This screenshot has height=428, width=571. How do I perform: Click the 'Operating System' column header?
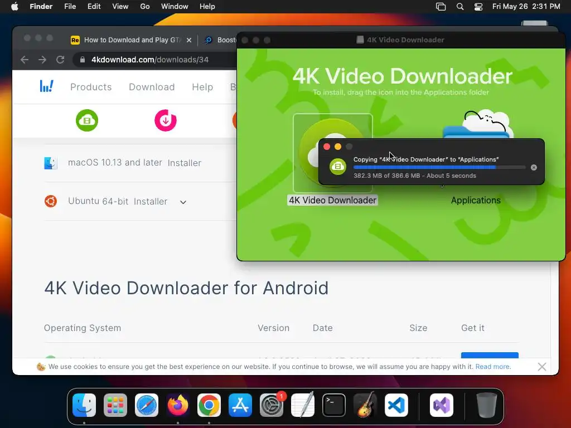coord(83,328)
